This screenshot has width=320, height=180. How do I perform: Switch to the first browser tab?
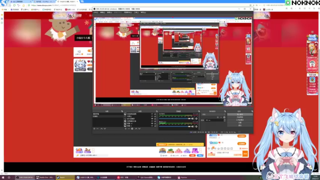20,2
